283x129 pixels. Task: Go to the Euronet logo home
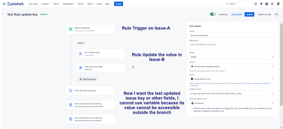[16, 4]
